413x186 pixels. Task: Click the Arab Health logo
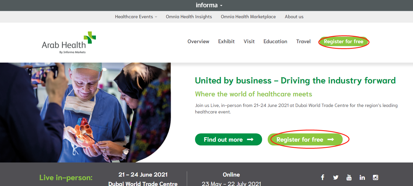tap(69, 43)
